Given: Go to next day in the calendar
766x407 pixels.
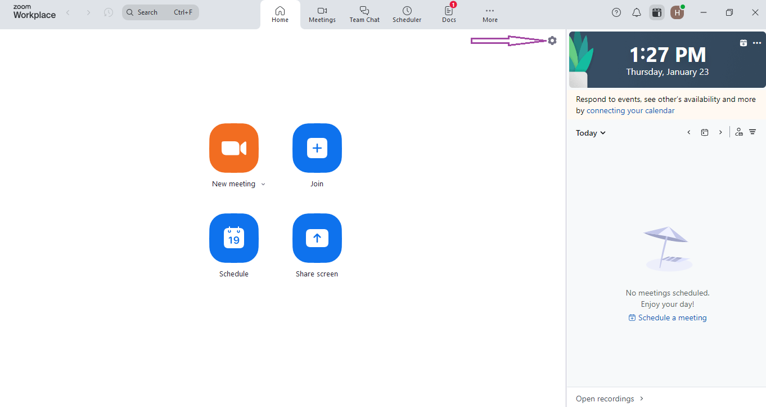Looking at the screenshot, I should point(720,132).
